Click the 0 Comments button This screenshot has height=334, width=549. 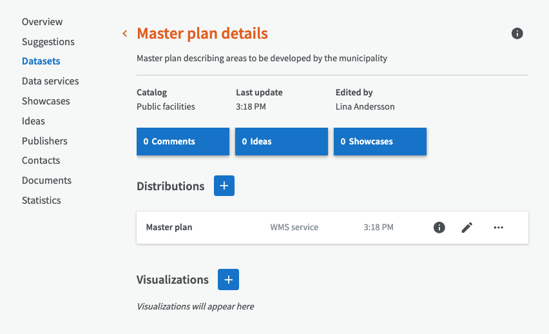pyautogui.click(x=183, y=141)
